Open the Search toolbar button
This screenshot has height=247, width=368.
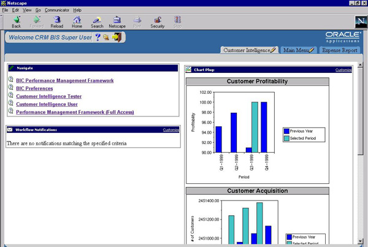(97, 22)
